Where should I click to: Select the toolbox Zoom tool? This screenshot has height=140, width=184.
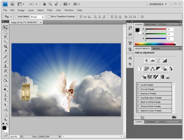point(5,119)
